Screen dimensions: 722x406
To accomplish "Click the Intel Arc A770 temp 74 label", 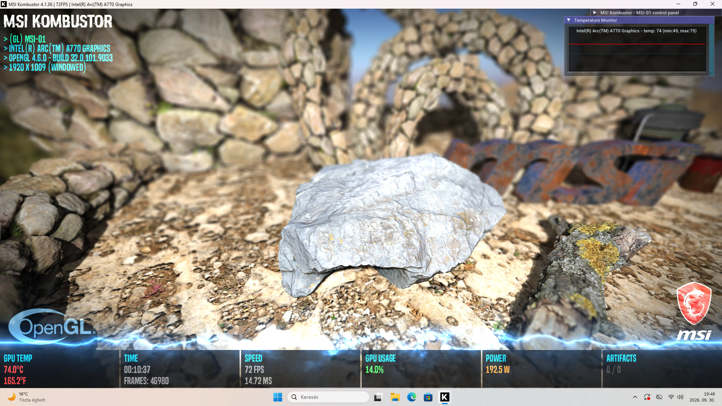I will click(x=636, y=31).
